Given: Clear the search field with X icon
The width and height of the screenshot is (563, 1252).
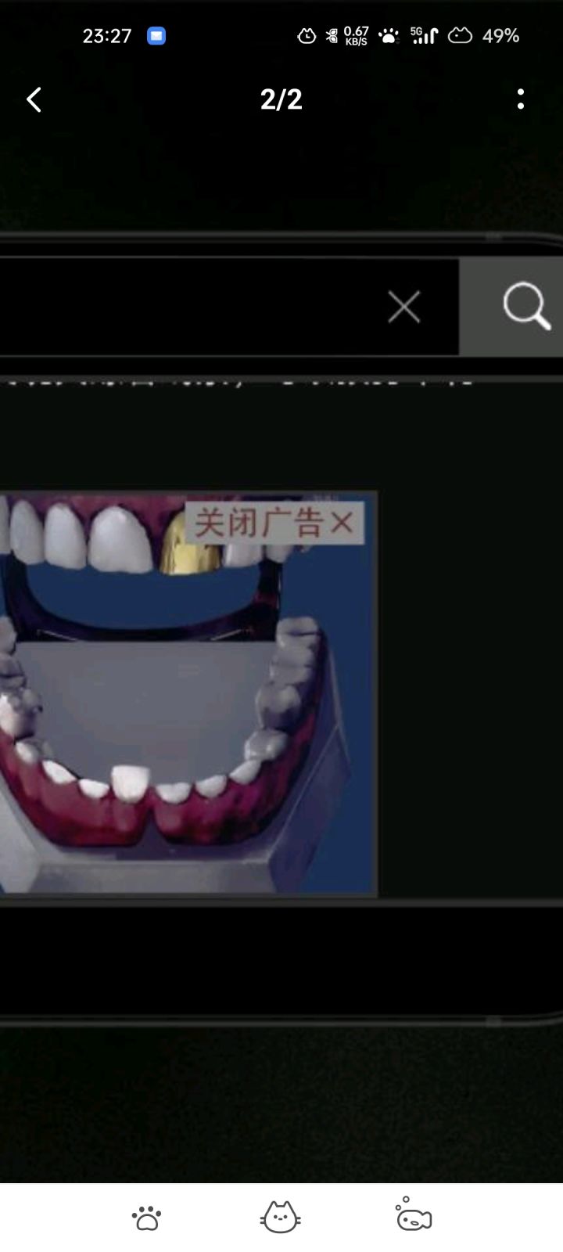Looking at the screenshot, I should (404, 307).
